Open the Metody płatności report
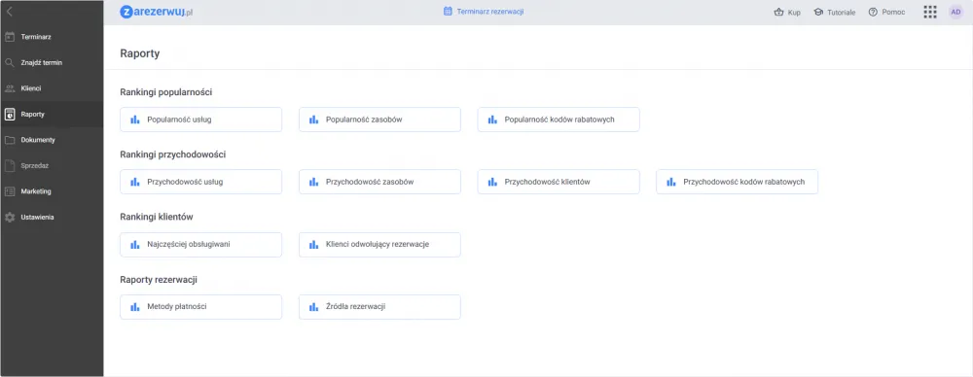The width and height of the screenshot is (973, 377). pos(201,307)
